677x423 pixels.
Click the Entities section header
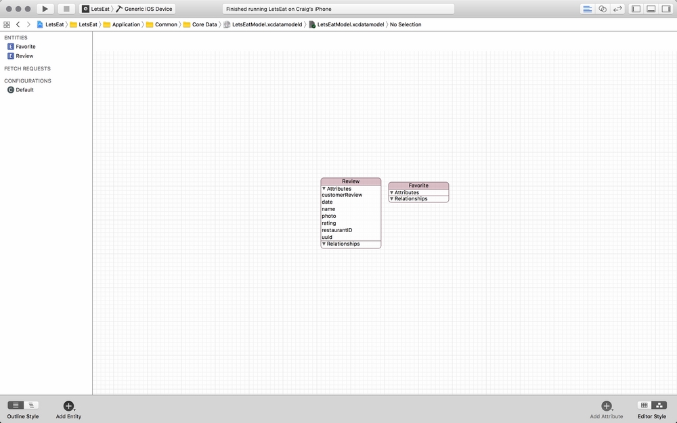click(x=16, y=37)
